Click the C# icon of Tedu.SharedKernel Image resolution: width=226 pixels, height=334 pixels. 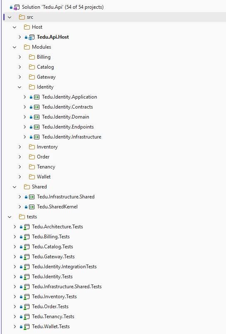[32, 207]
